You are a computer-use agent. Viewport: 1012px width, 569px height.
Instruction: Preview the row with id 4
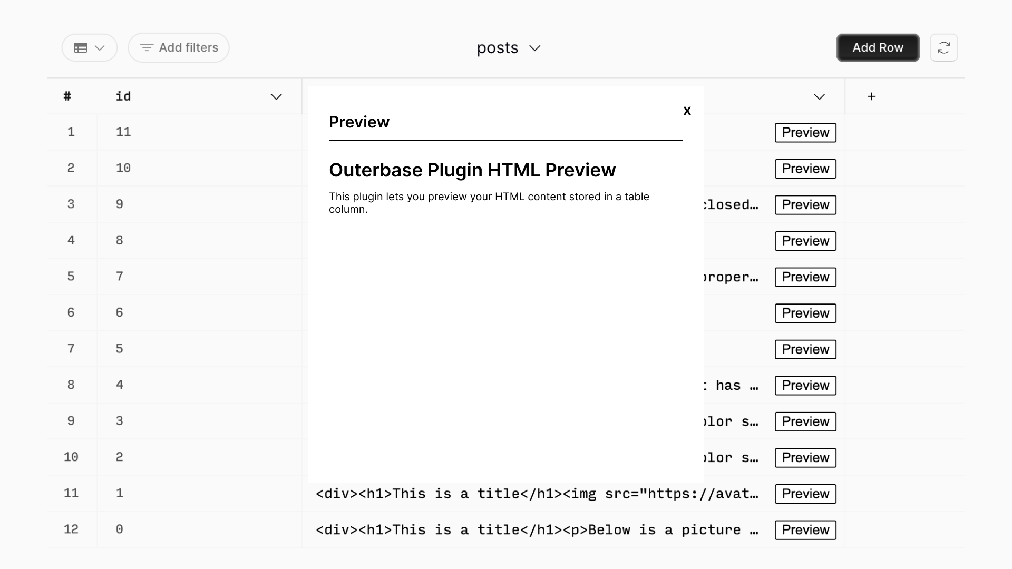pyautogui.click(x=805, y=386)
